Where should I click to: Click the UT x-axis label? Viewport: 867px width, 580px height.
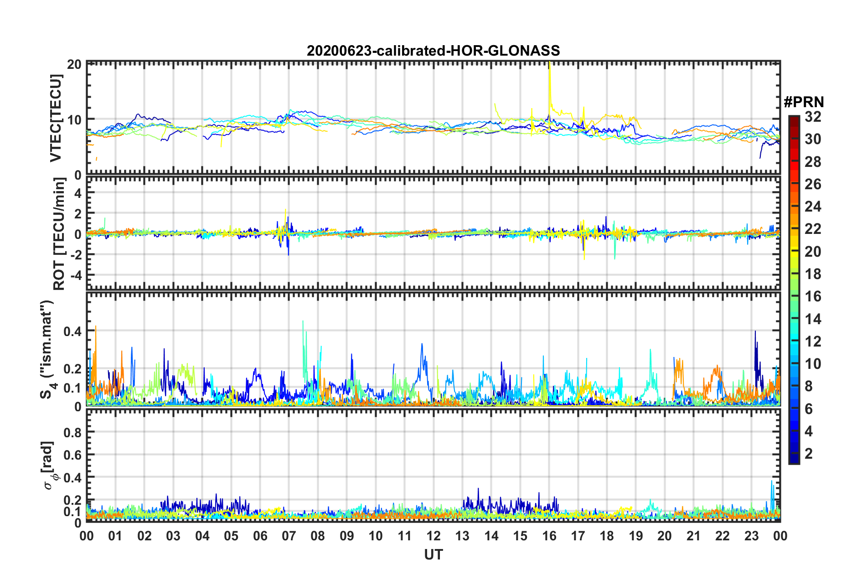[x=433, y=554]
